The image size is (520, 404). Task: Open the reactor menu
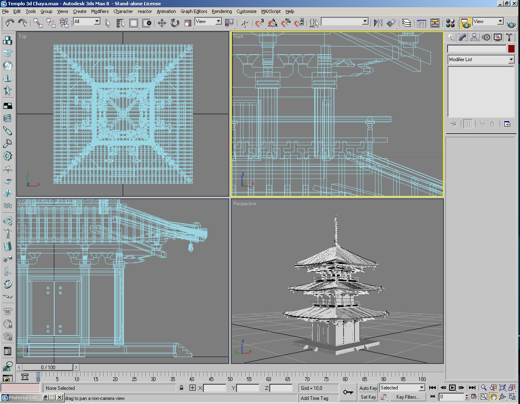(x=145, y=11)
